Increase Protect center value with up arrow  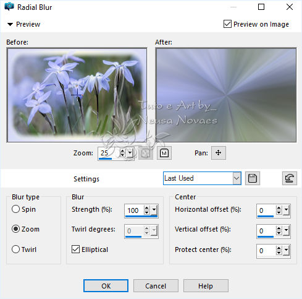(x=279, y=248)
